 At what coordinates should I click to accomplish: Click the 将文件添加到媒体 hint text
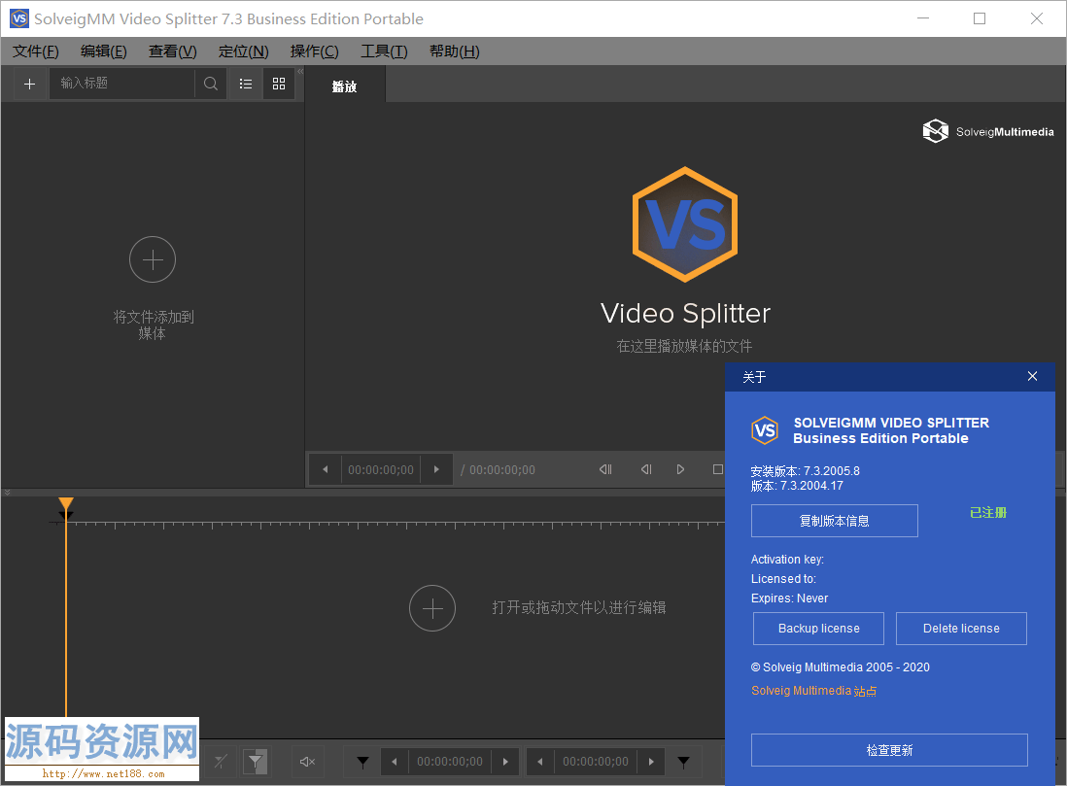coord(154,325)
